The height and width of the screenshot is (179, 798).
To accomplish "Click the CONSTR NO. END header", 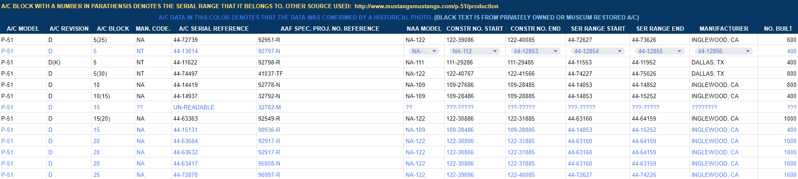I will (535, 29).
